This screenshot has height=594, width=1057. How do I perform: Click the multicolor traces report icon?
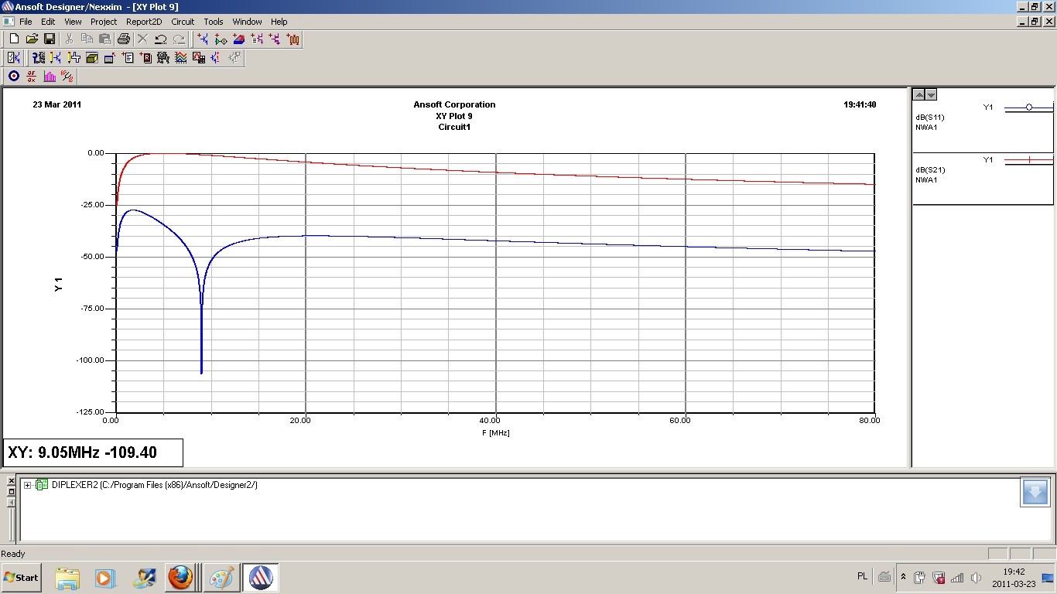180,57
